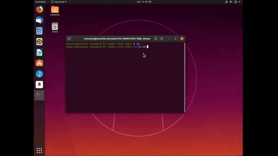278x156 pixels.
Task: Close the terminal window
Action: pos(182,39)
